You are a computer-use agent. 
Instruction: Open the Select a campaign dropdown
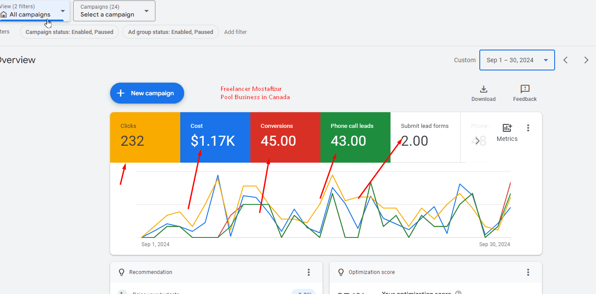(114, 11)
